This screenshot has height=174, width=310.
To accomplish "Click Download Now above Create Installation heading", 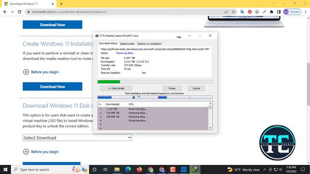I will point(52,25).
